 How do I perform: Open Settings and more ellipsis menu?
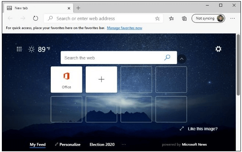tap(232, 18)
